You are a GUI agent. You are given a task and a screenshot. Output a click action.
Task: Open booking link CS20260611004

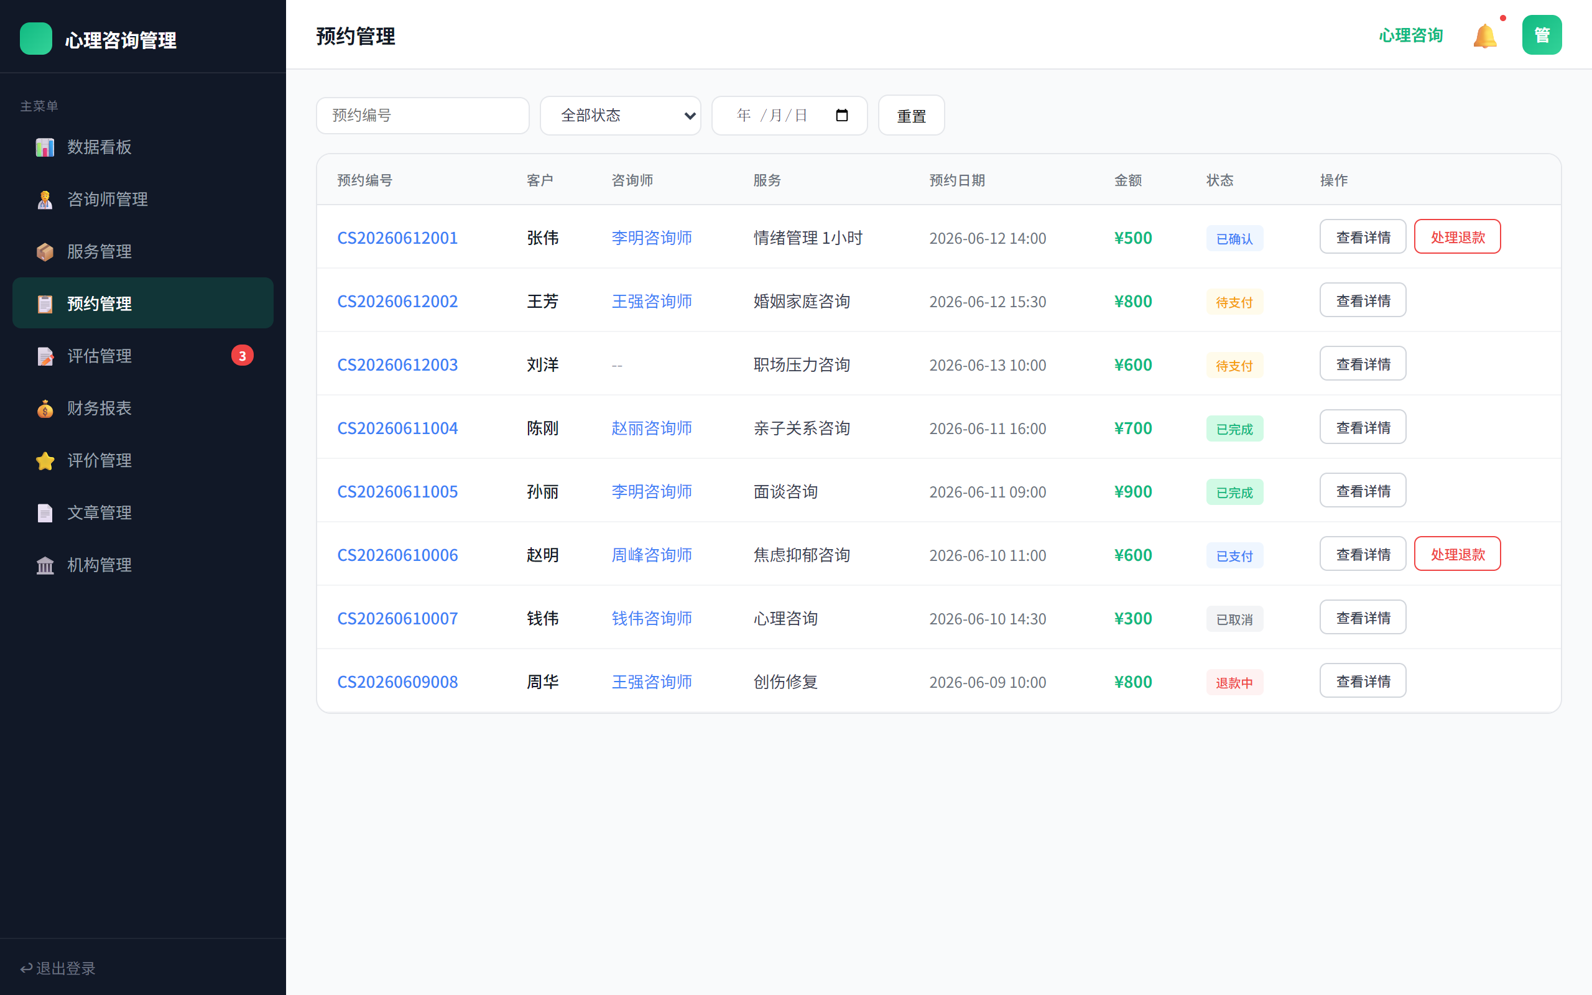[397, 428]
